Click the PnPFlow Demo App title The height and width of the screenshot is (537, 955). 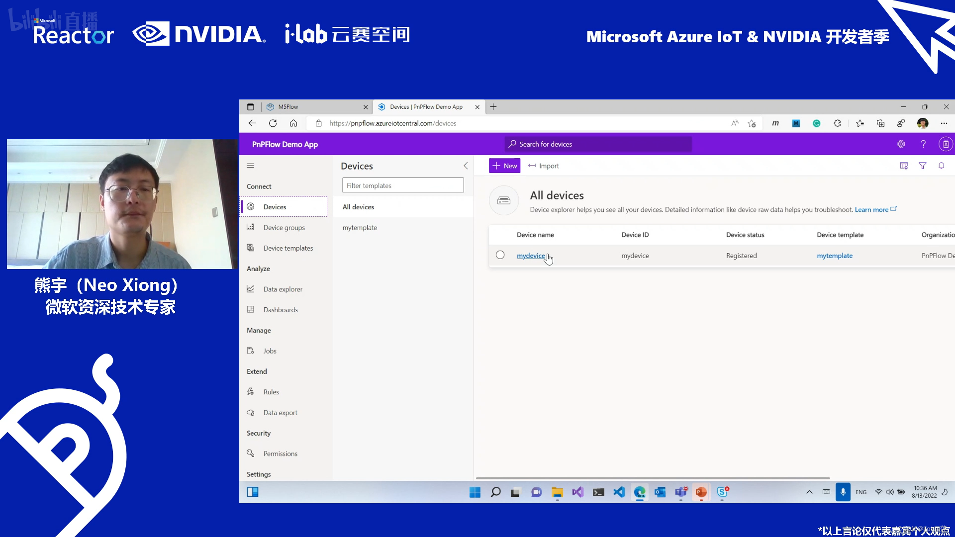click(285, 144)
